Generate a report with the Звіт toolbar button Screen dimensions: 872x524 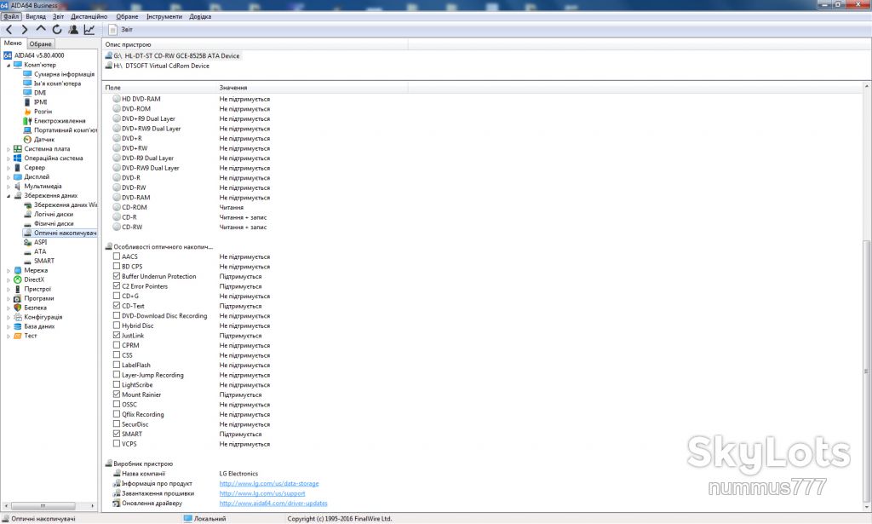tap(121, 30)
